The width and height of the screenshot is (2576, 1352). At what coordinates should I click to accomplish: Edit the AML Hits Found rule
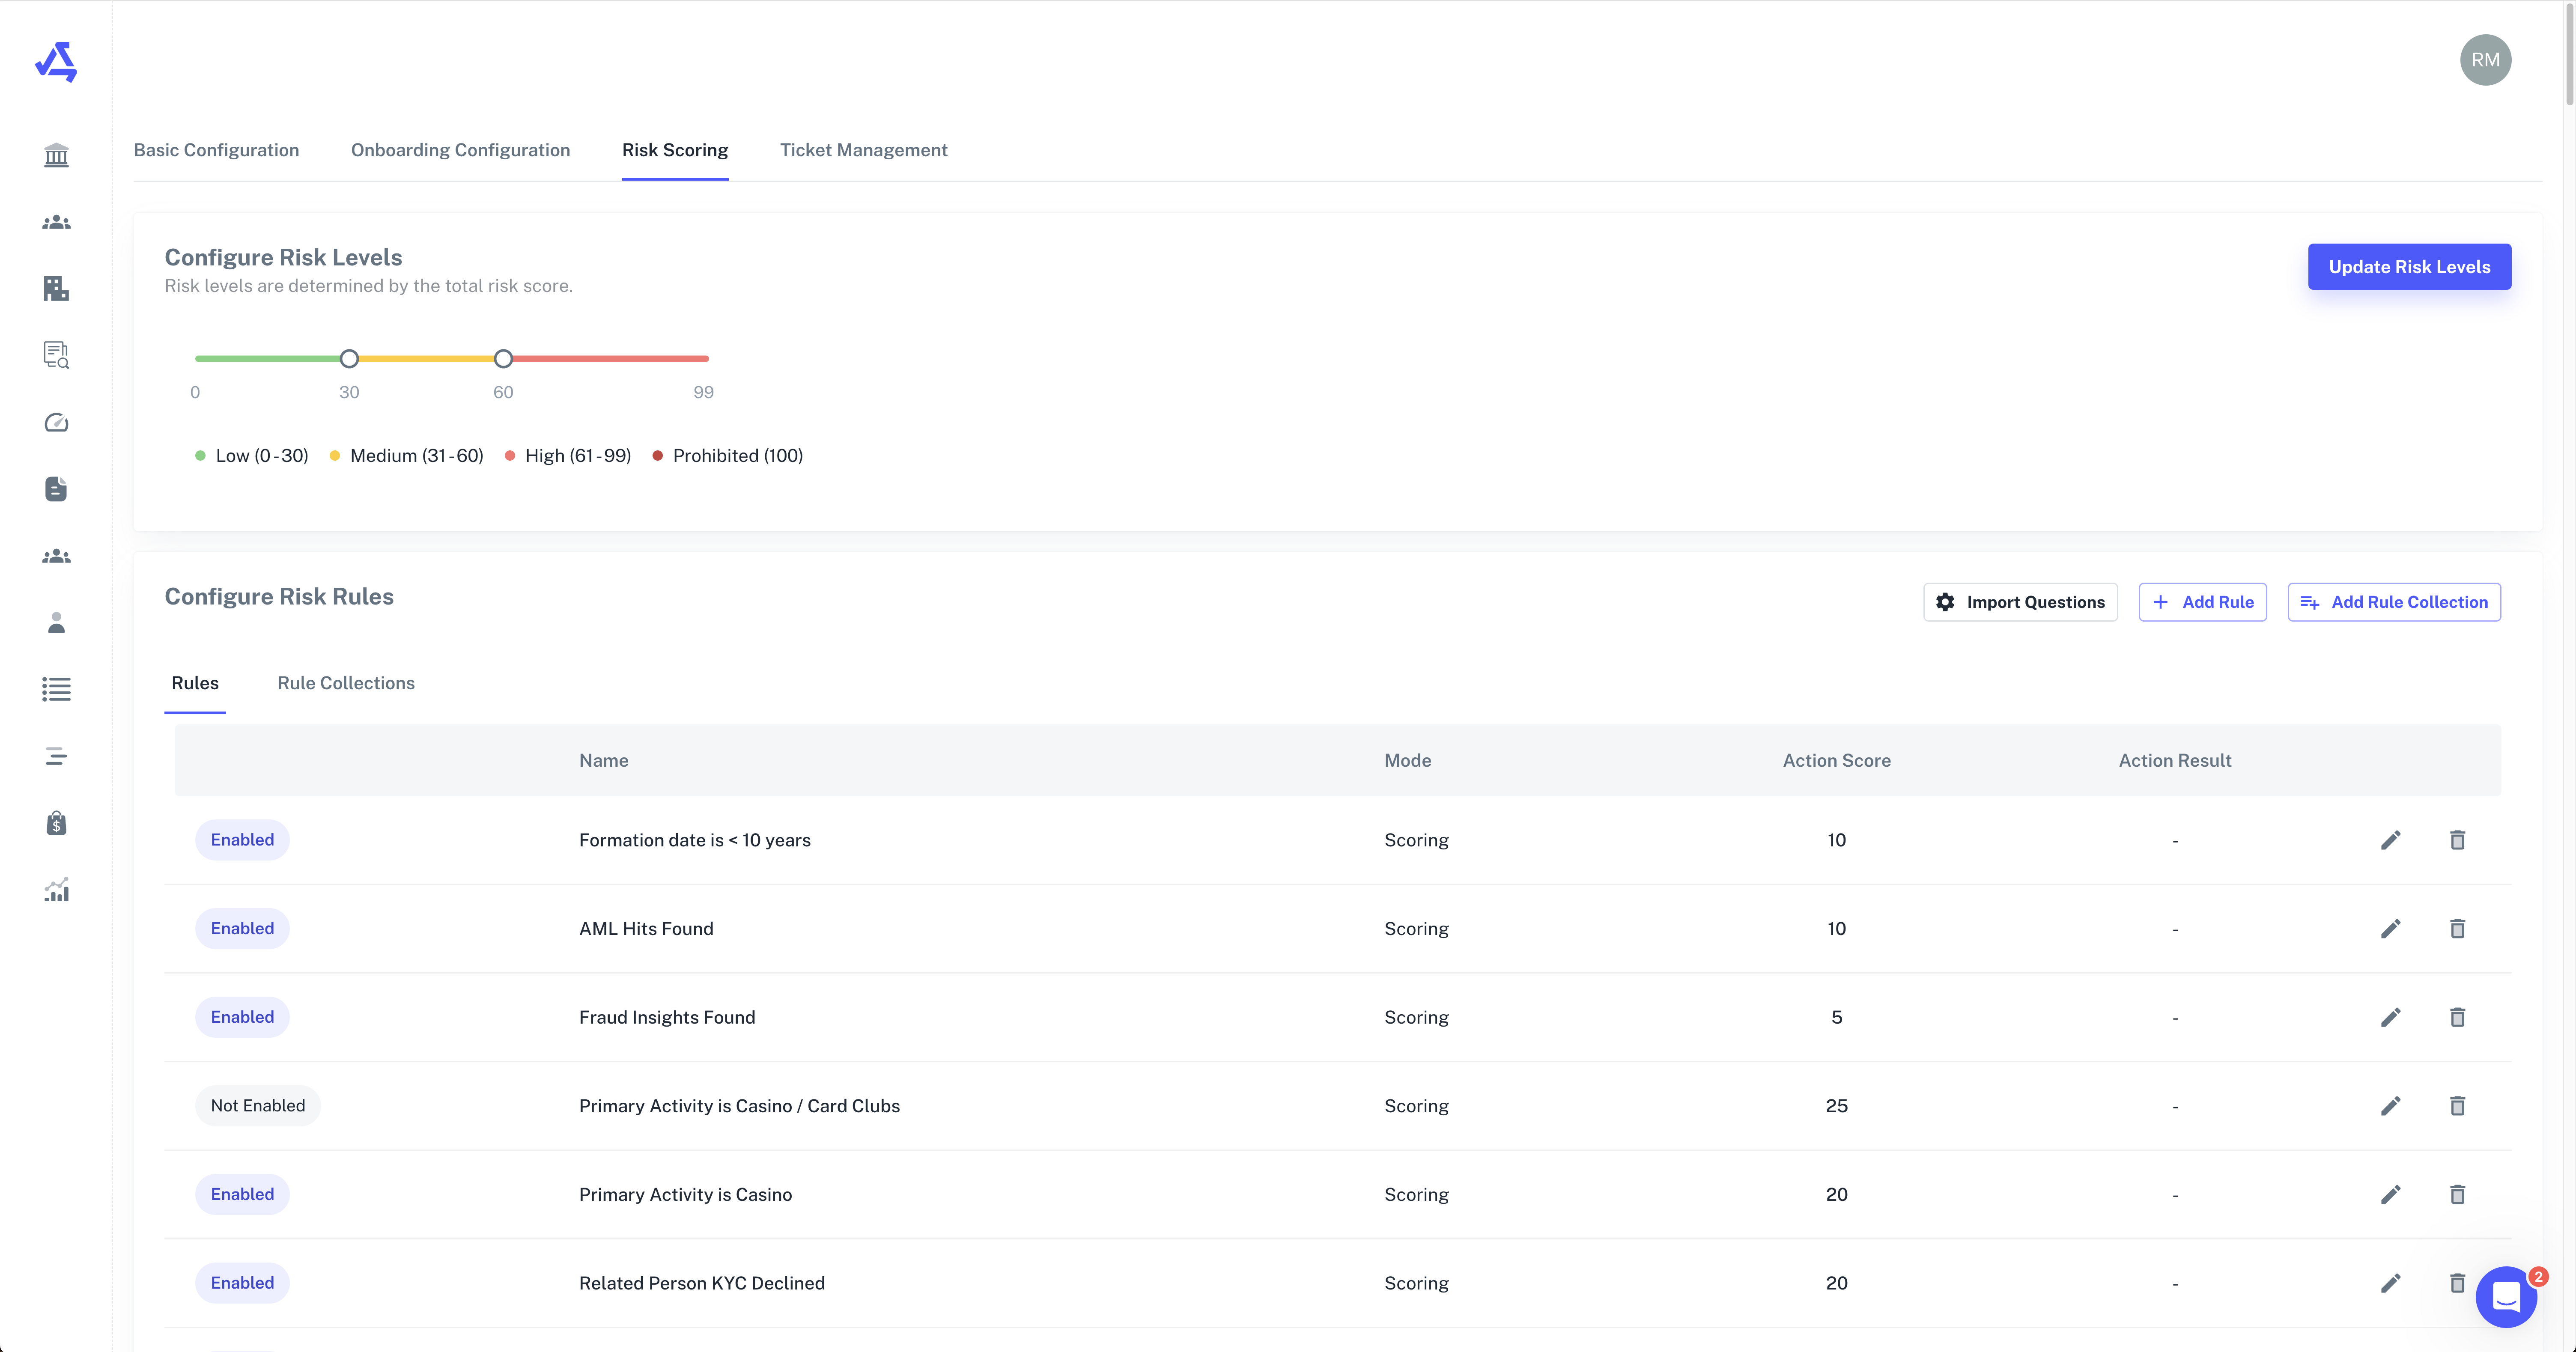2391,929
